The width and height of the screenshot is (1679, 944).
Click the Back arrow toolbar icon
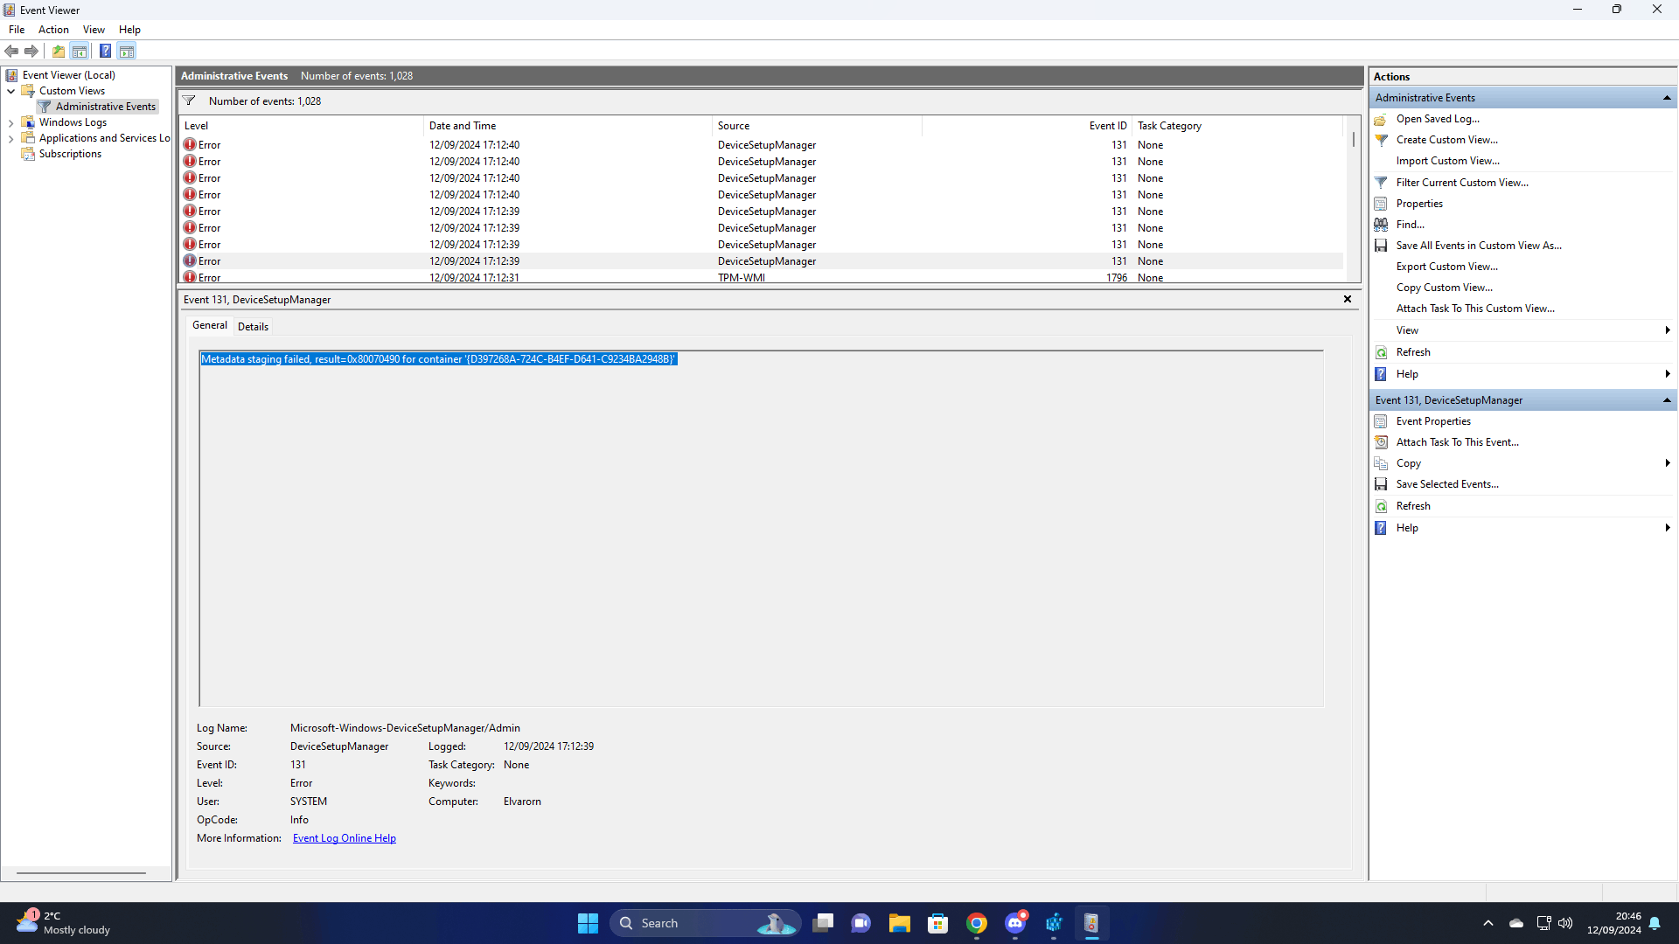coord(11,51)
